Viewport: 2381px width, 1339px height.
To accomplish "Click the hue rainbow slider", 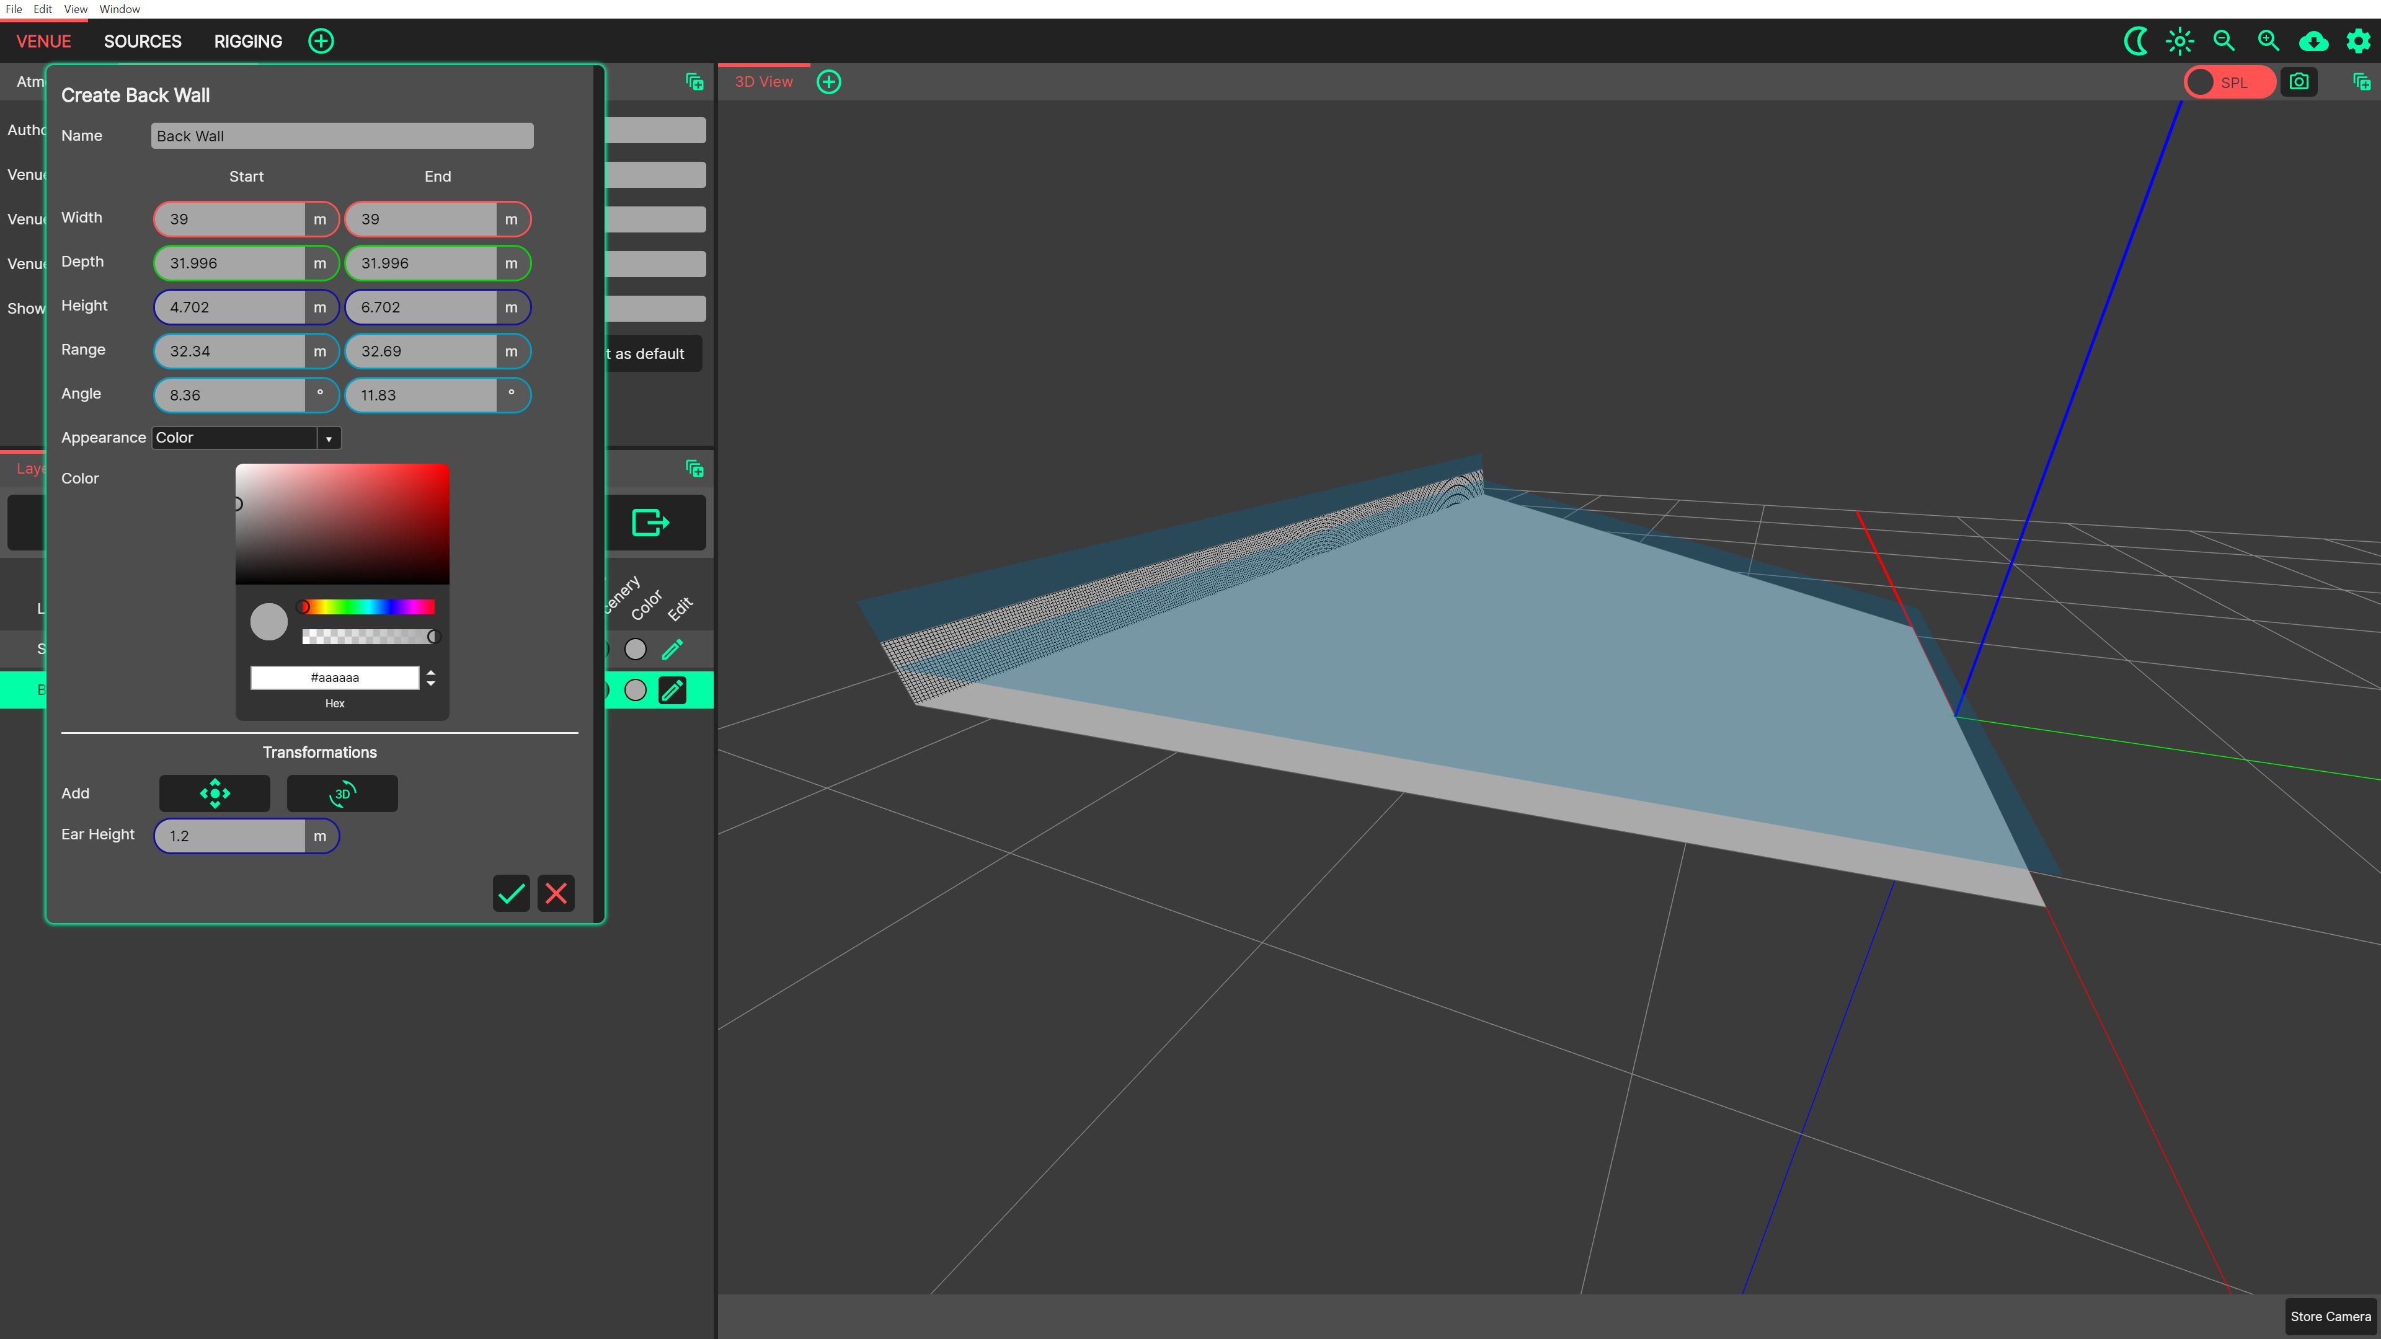I will (369, 606).
